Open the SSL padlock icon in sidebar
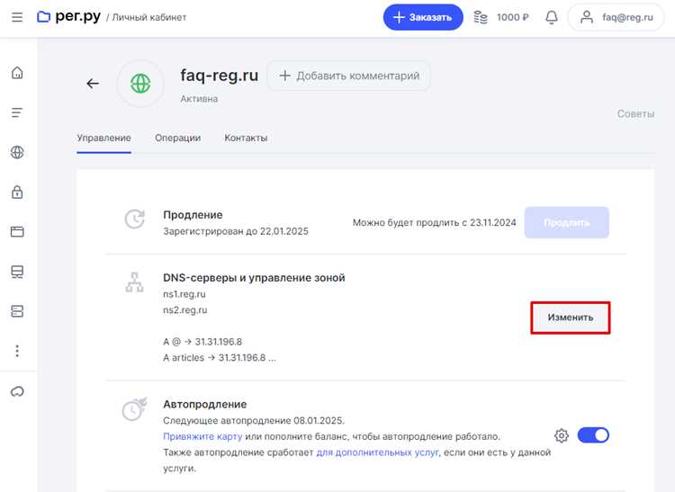Viewport: 675px width, 492px height. click(x=17, y=192)
